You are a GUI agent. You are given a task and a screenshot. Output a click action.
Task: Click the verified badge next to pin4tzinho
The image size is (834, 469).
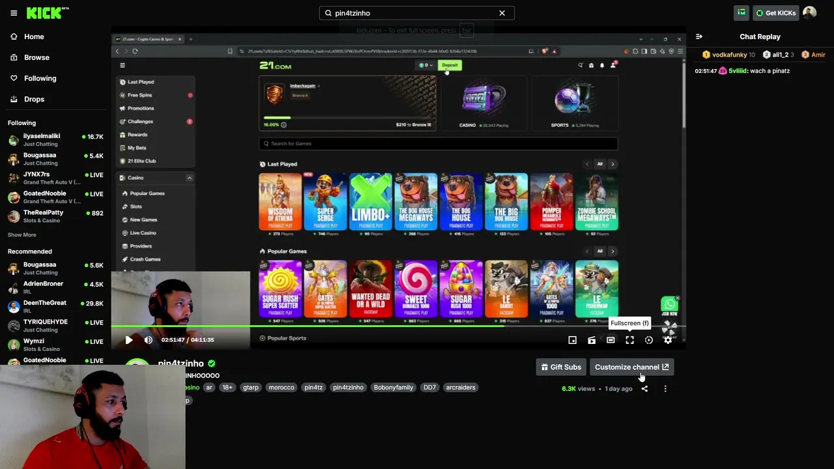[x=212, y=363]
